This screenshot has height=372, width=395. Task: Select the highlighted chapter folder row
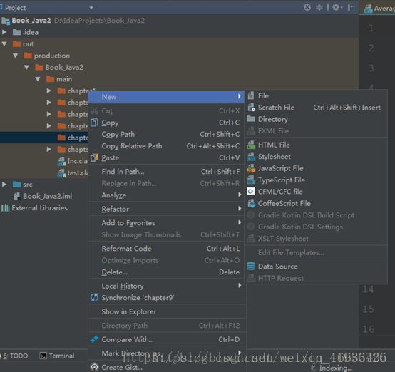pos(43,138)
